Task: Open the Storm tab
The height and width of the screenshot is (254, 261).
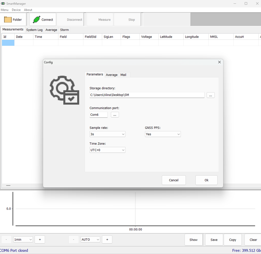Action: click(x=64, y=30)
